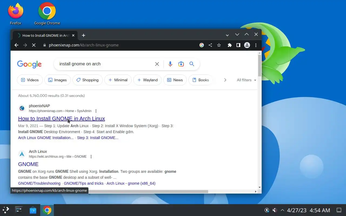Open the clock showing 4:54 AM
This screenshot has width=346, height=216.
click(x=308, y=210)
